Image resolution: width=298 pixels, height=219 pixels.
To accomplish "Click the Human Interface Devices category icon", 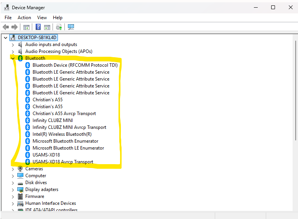I will (20, 203).
